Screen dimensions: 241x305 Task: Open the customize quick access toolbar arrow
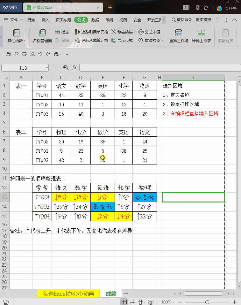pos(67,54)
